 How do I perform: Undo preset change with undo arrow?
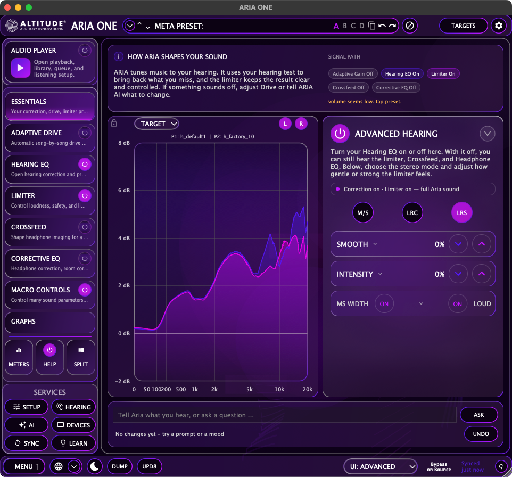point(382,26)
